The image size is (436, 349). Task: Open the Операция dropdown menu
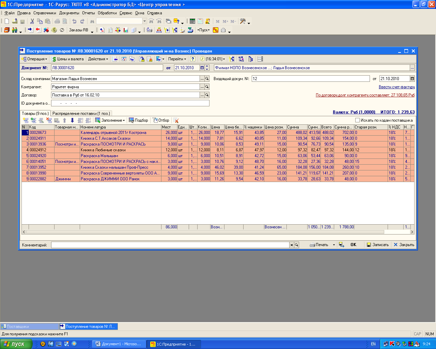(34, 59)
